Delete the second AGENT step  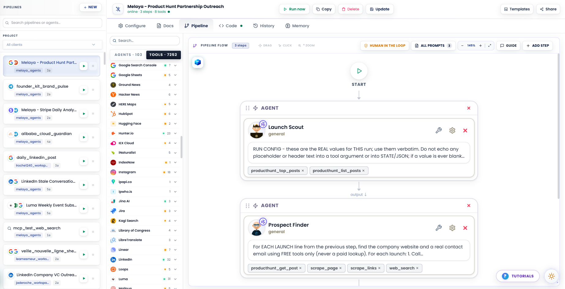(469, 206)
